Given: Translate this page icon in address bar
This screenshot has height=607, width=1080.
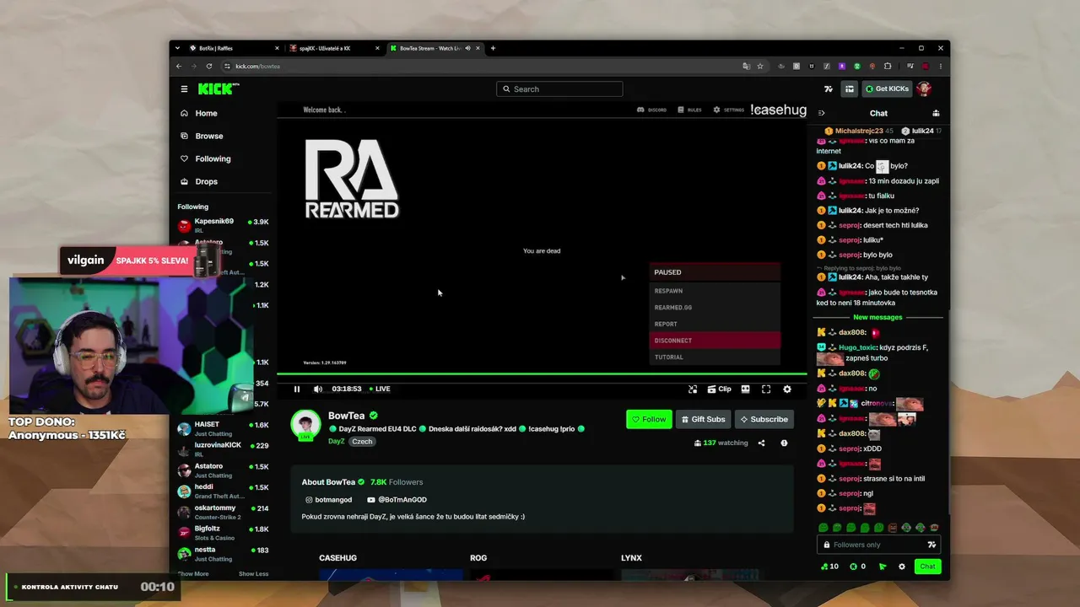Looking at the screenshot, I should [x=746, y=66].
